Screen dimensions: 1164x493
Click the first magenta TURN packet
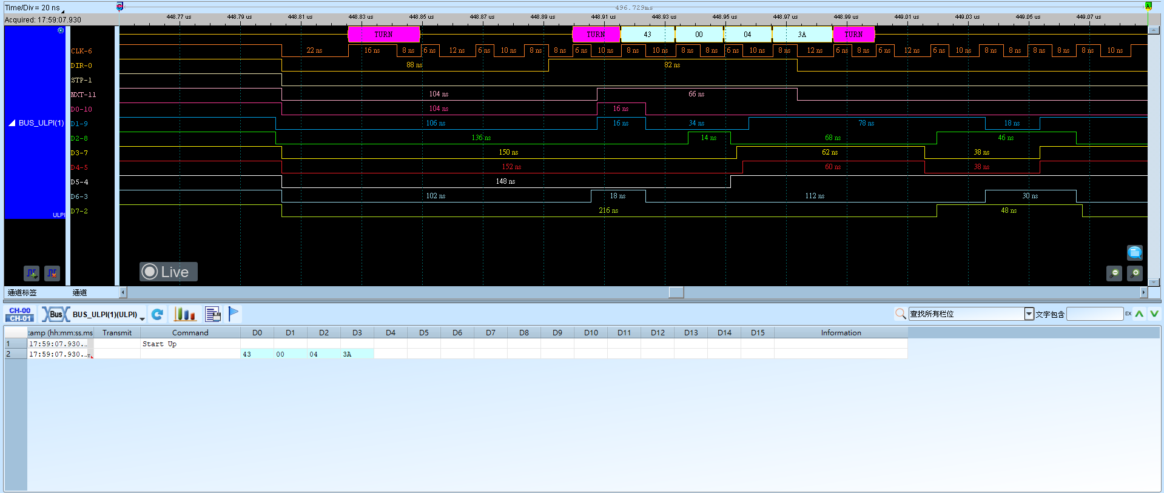coord(383,35)
